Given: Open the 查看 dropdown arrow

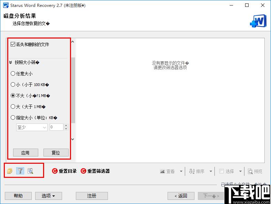Looking at the screenshot, I should [181, 171].
